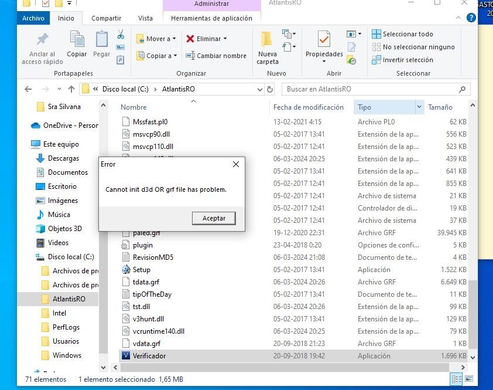The height and width of the screenshot is (390, 493).
Task: Select Sra Silvana in navigation pane
Action: tap(64, 107)
